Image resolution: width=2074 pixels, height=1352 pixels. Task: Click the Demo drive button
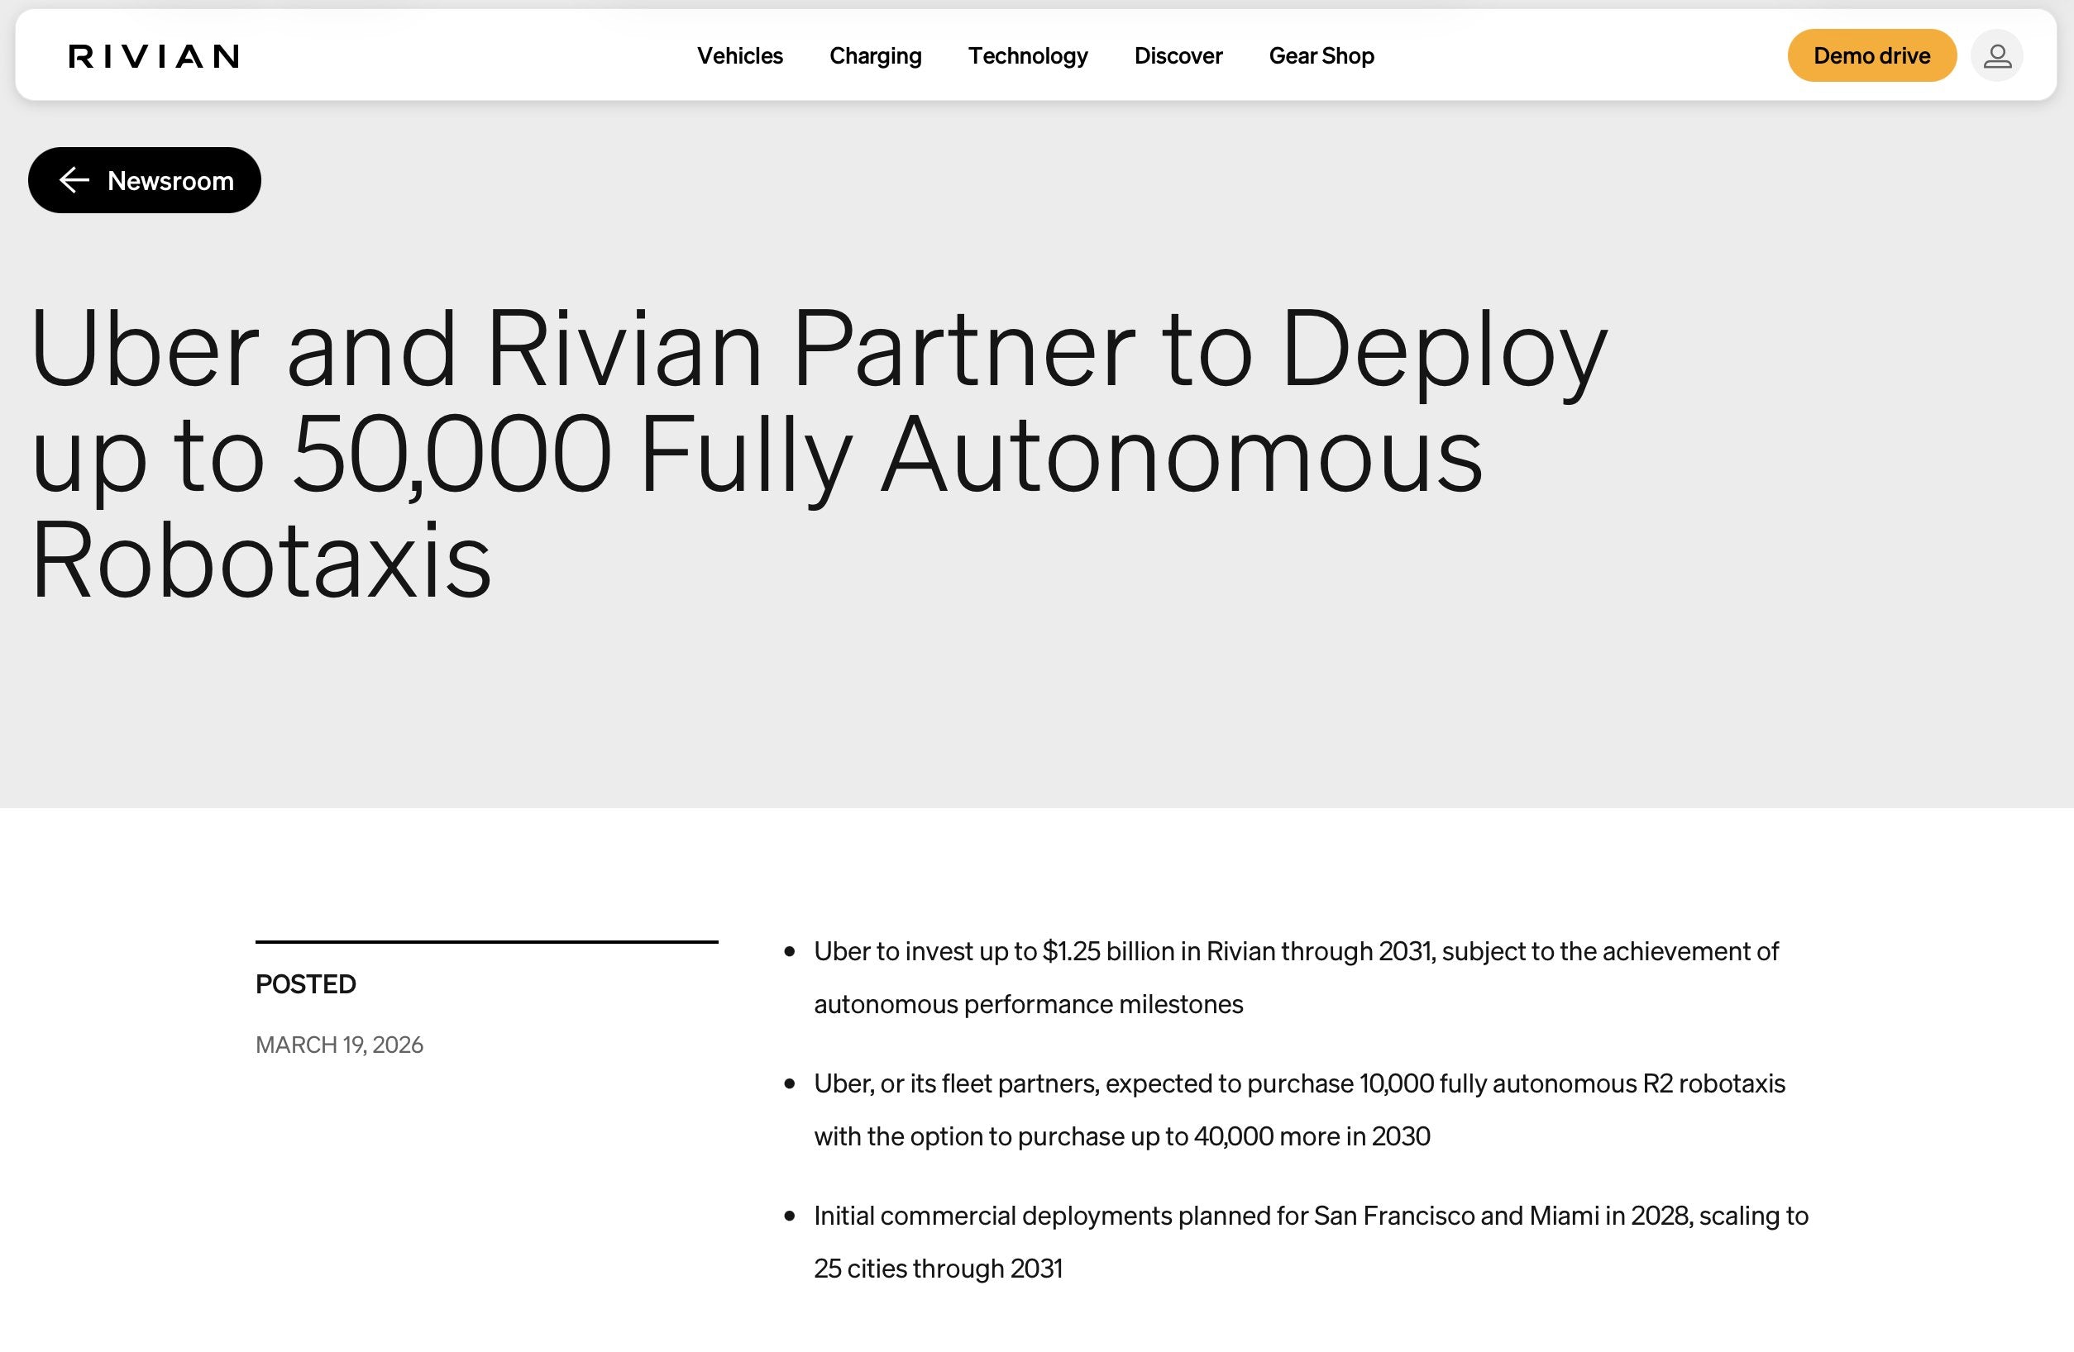tap(1872, 55)
